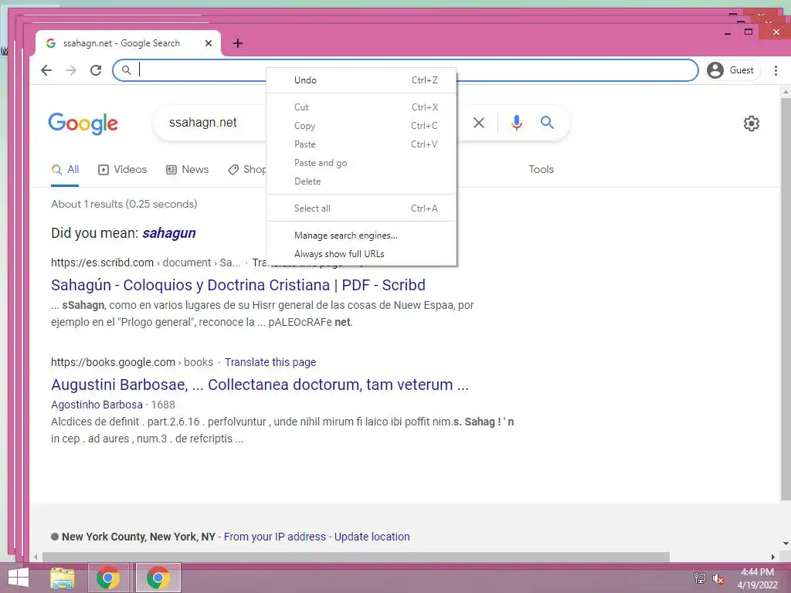Screen dimensions: 791x593
Task: Click the network tray icon
Action: coord(700,578)
